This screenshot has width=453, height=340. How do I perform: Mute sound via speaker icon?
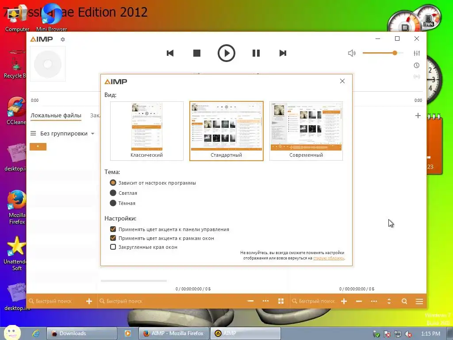click(x=352, y=53)
